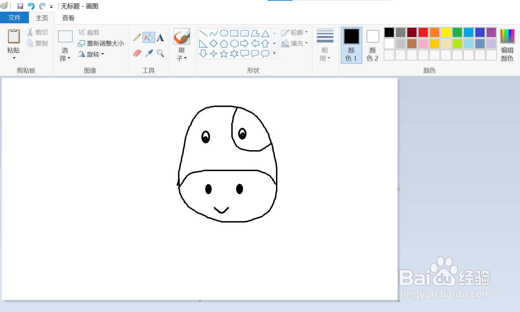Select the Text tool
This screenshot has height=312, width=520.
coord(160,37)
